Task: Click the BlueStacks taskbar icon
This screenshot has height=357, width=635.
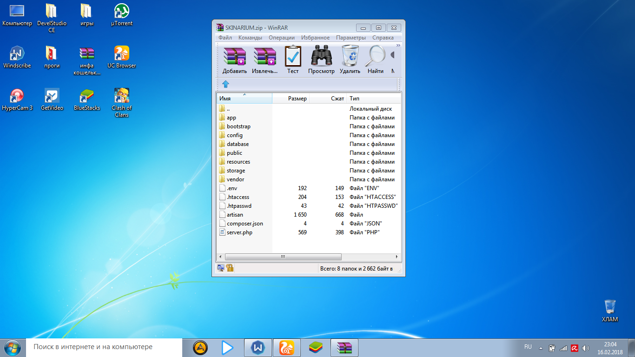Action: click(x=316, y=348)
